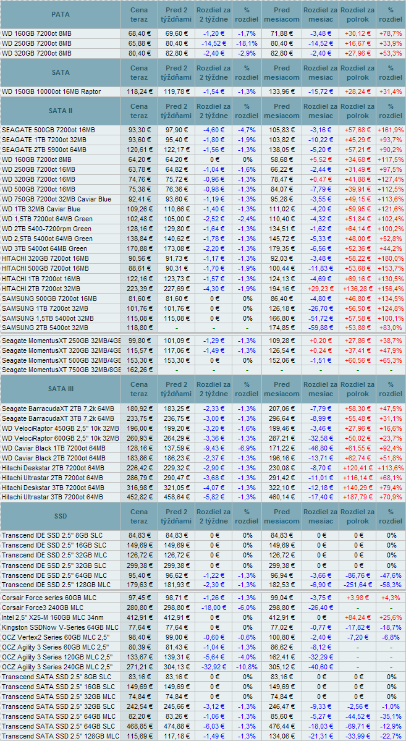Click +136,28 € half-year difference for HITACHI 2TB
The width and height of the screenshot is (406, 741).
click(x=357, y=288)
